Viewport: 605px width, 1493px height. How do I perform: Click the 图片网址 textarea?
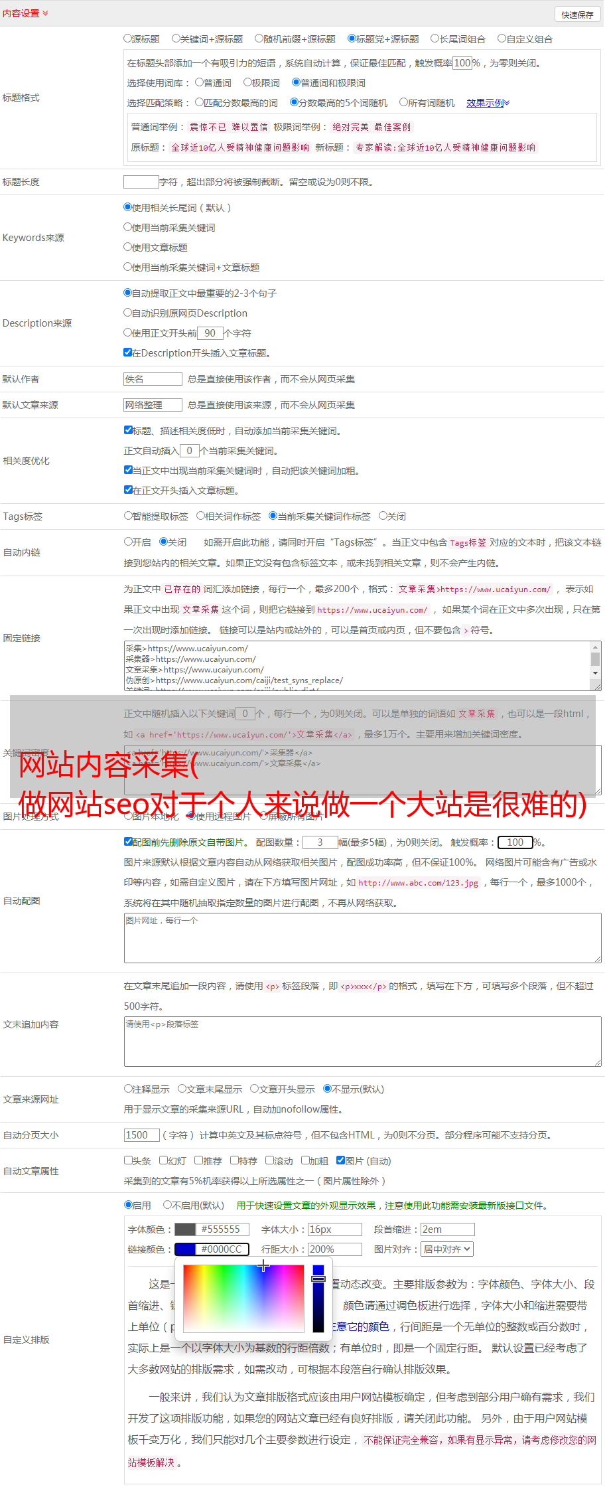363,938
